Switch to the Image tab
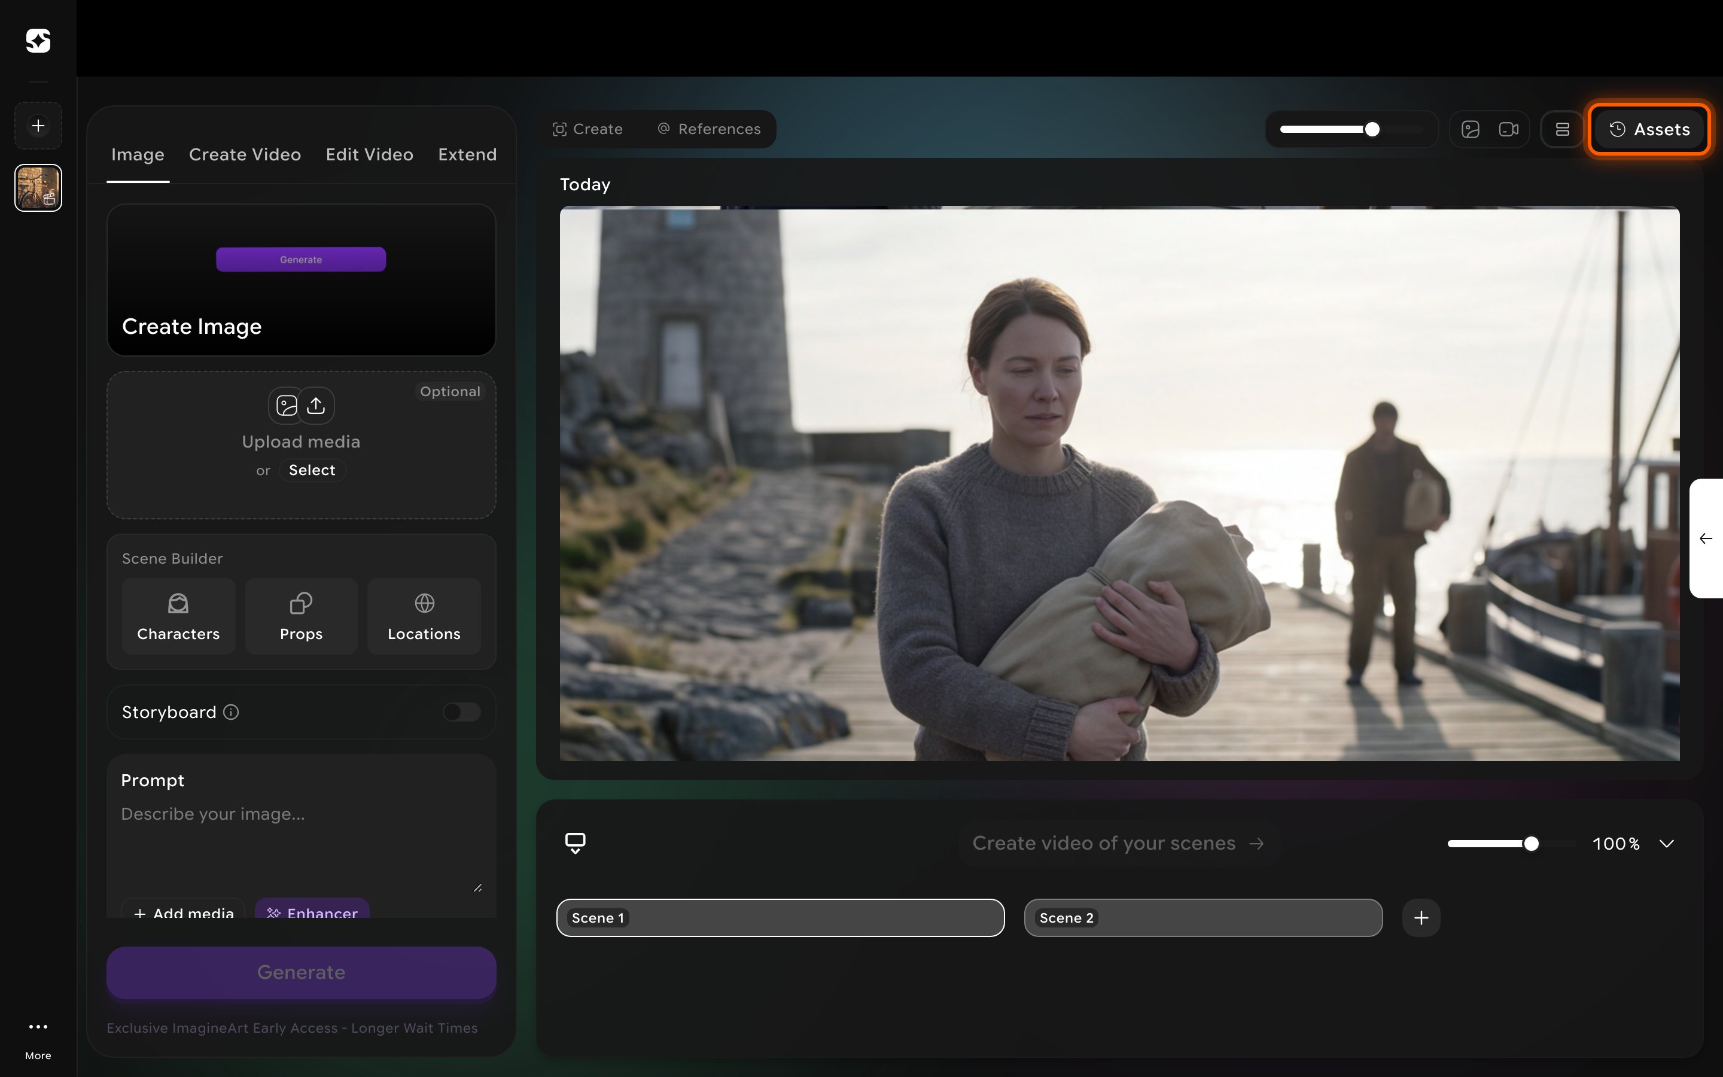This screenshot has width=1723, height=1077. [138, 154]
